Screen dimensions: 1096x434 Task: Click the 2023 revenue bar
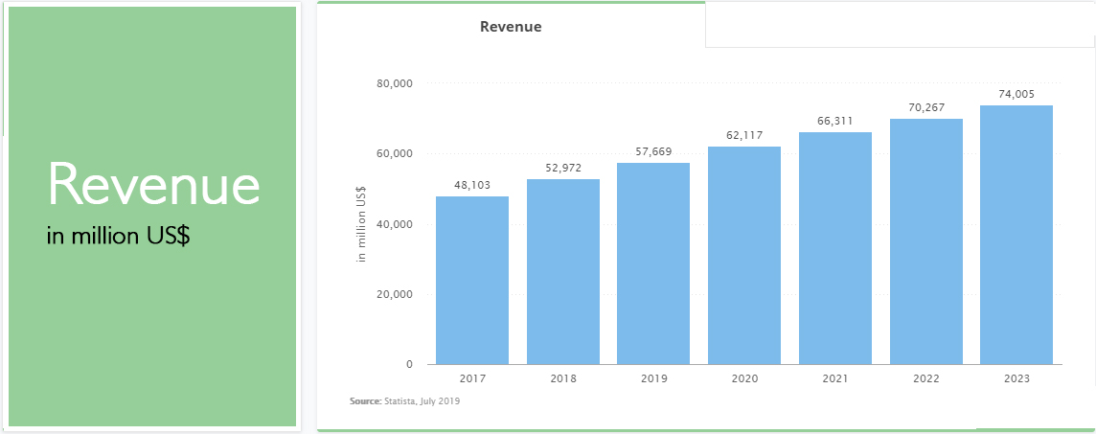[1016, 235]
